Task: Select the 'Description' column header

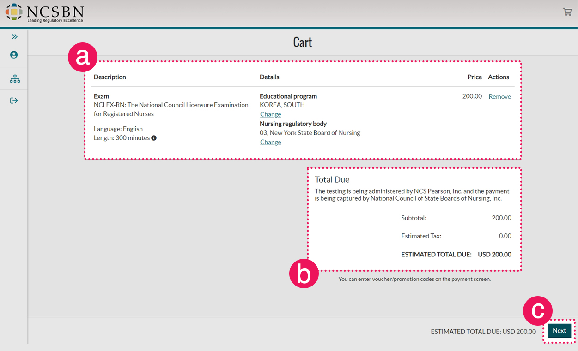Action: pyautogui.click(x=110, y=77)
